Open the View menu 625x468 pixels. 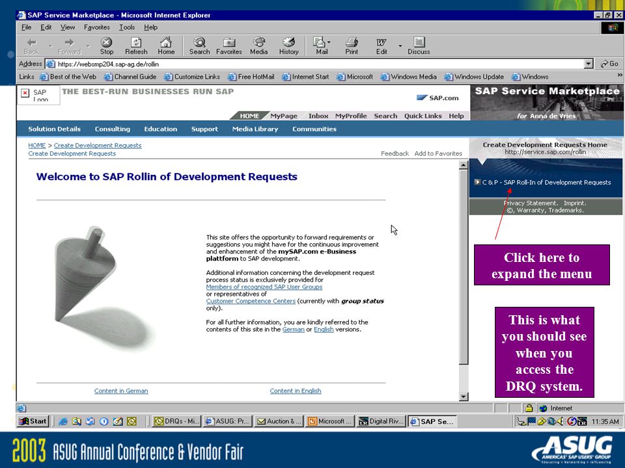pos(67,27)
